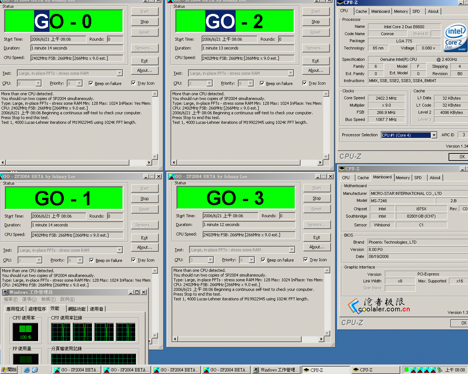Toggle Tray Icon checkbox in GO - 3 window

tap(306, 260)
